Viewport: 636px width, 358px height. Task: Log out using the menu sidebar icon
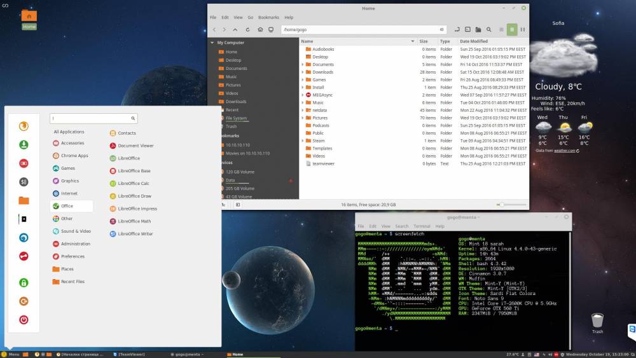(x=24, y=301)
